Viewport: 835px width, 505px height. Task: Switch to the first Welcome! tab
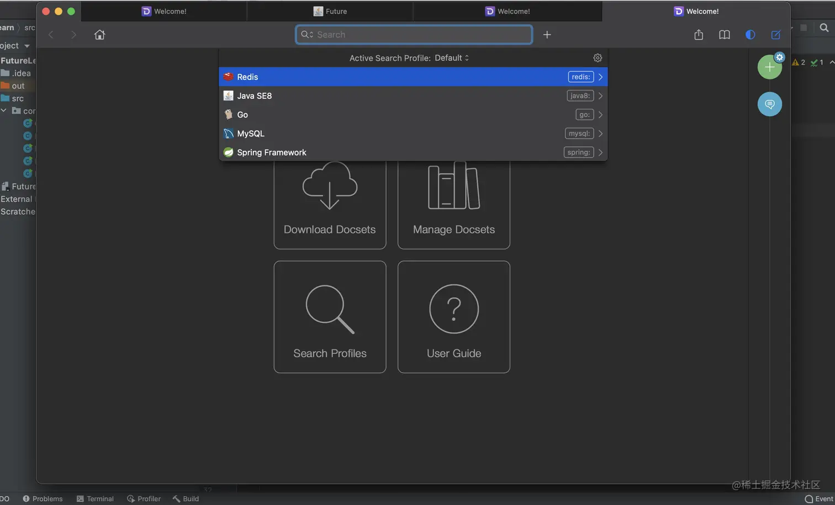pyautogui.click(x=164, y=11)
